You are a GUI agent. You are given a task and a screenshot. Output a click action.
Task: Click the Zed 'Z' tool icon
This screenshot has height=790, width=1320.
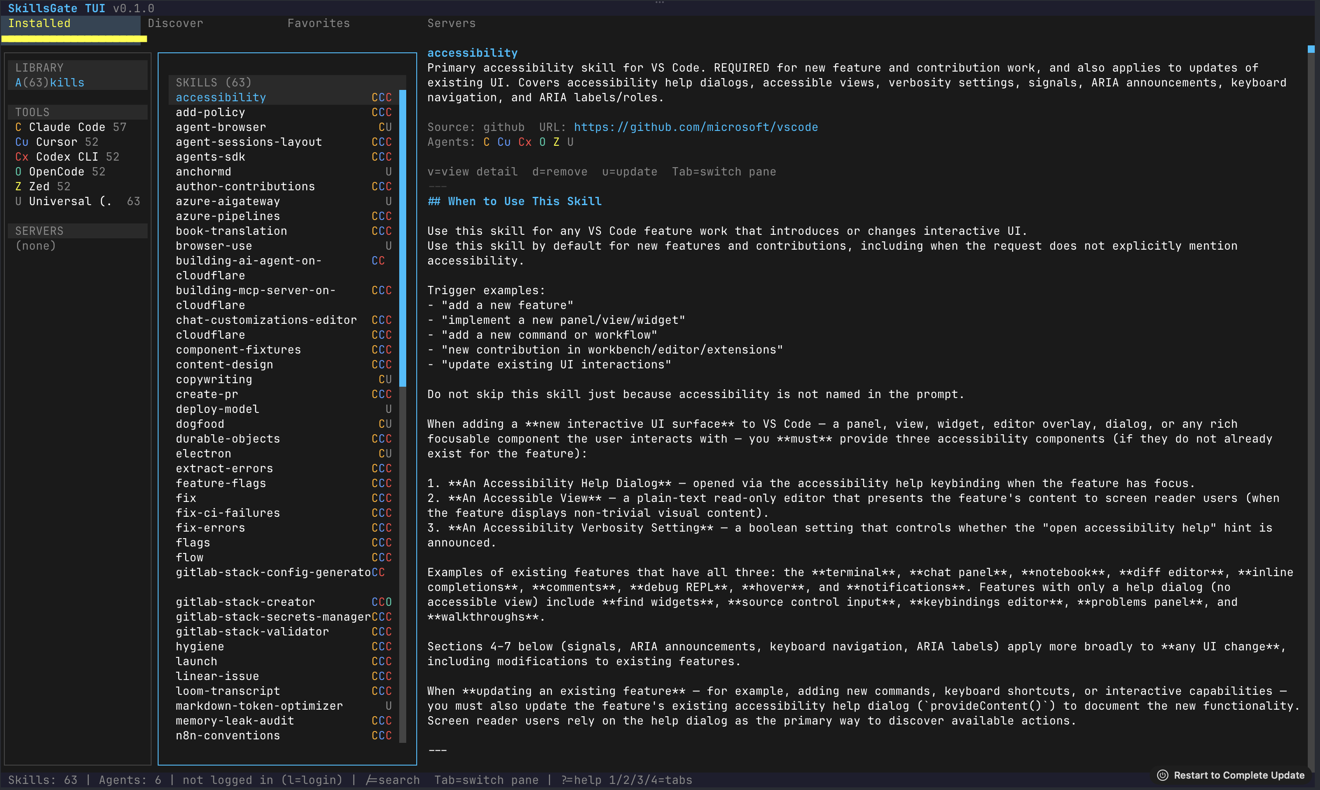[x=18, y=187]
